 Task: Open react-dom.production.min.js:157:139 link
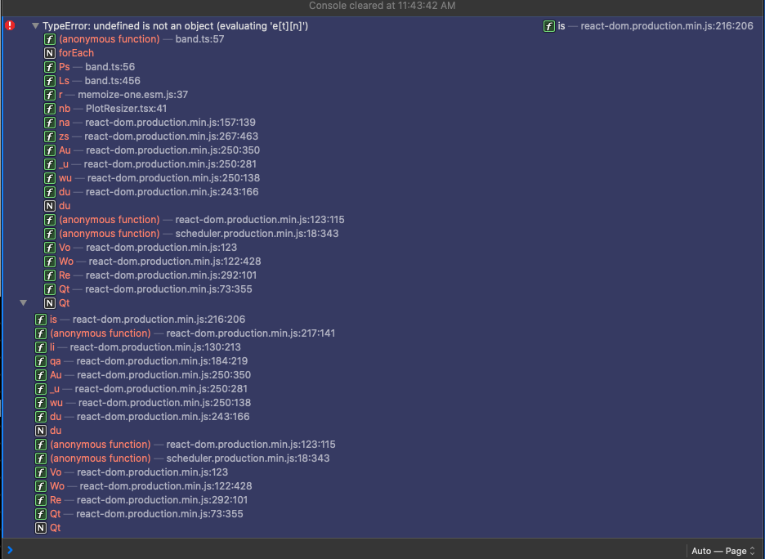[x=170, y=123]
